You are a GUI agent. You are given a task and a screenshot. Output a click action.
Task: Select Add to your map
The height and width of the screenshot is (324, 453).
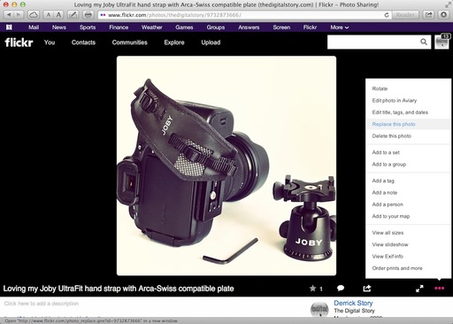point(391,216)
